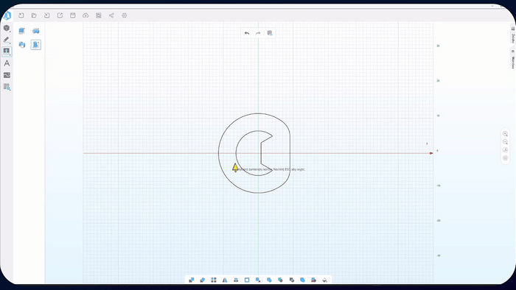
Task: Click the top-left blue icon in the sub-panel
Action: [21, 31]
